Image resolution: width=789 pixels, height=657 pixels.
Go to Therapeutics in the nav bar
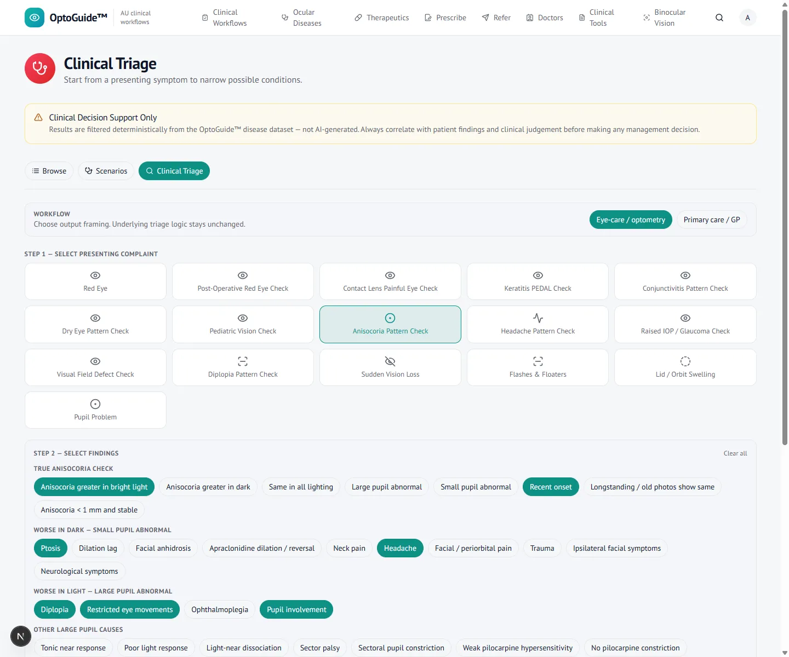pos(382,18)
